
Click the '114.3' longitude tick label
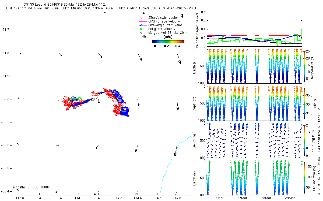(118, 198)
